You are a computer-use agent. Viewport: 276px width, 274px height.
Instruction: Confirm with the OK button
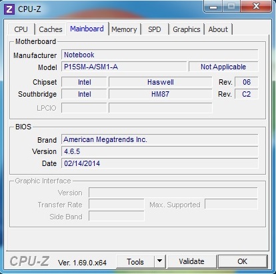point(243,261)
